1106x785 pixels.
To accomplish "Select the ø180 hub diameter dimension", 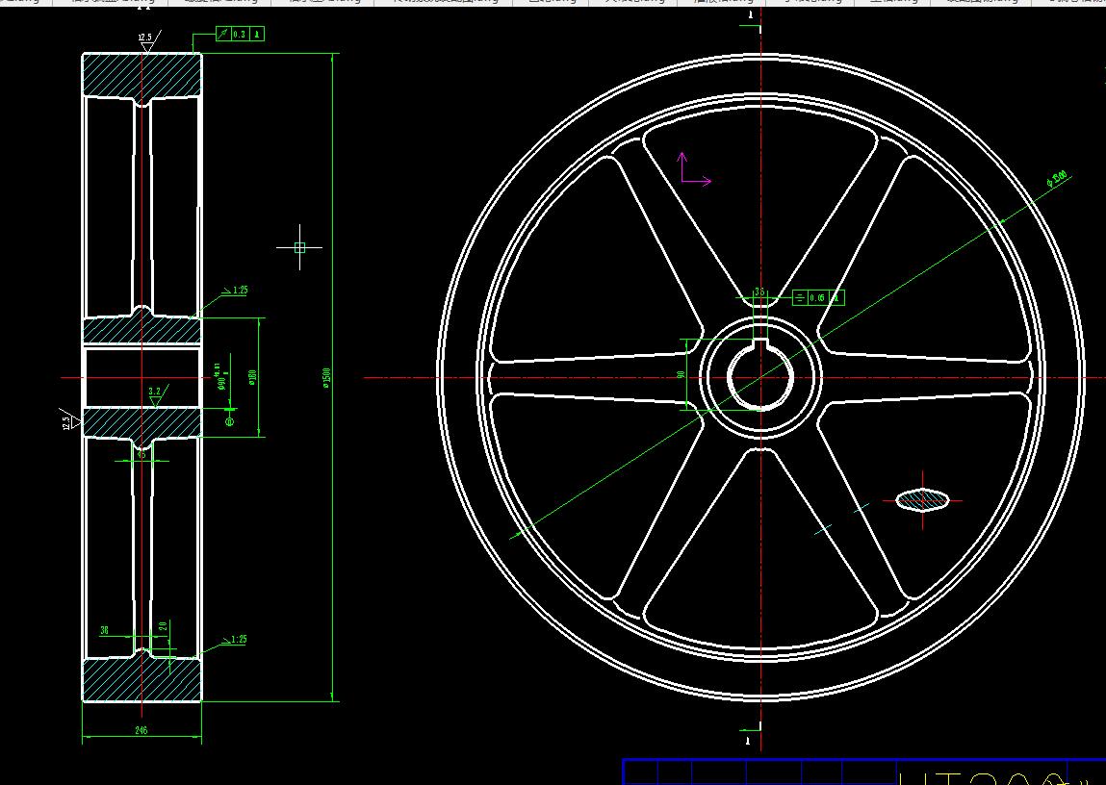I will click(252, 377).
